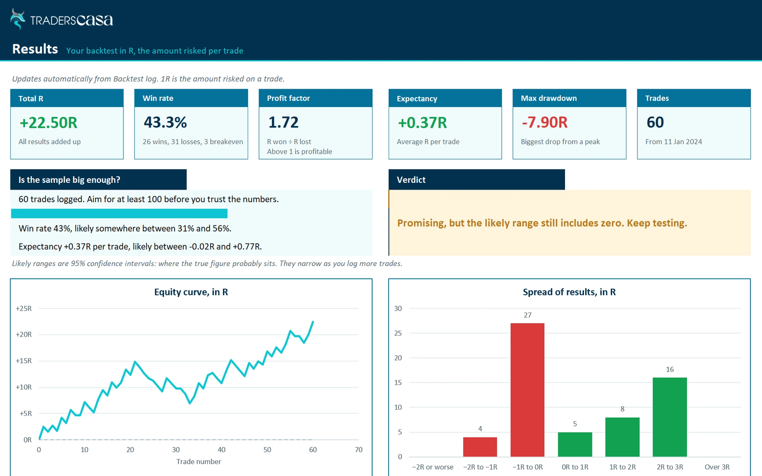Click the 'From 11 Jan 2024' caption

point(674,142)
